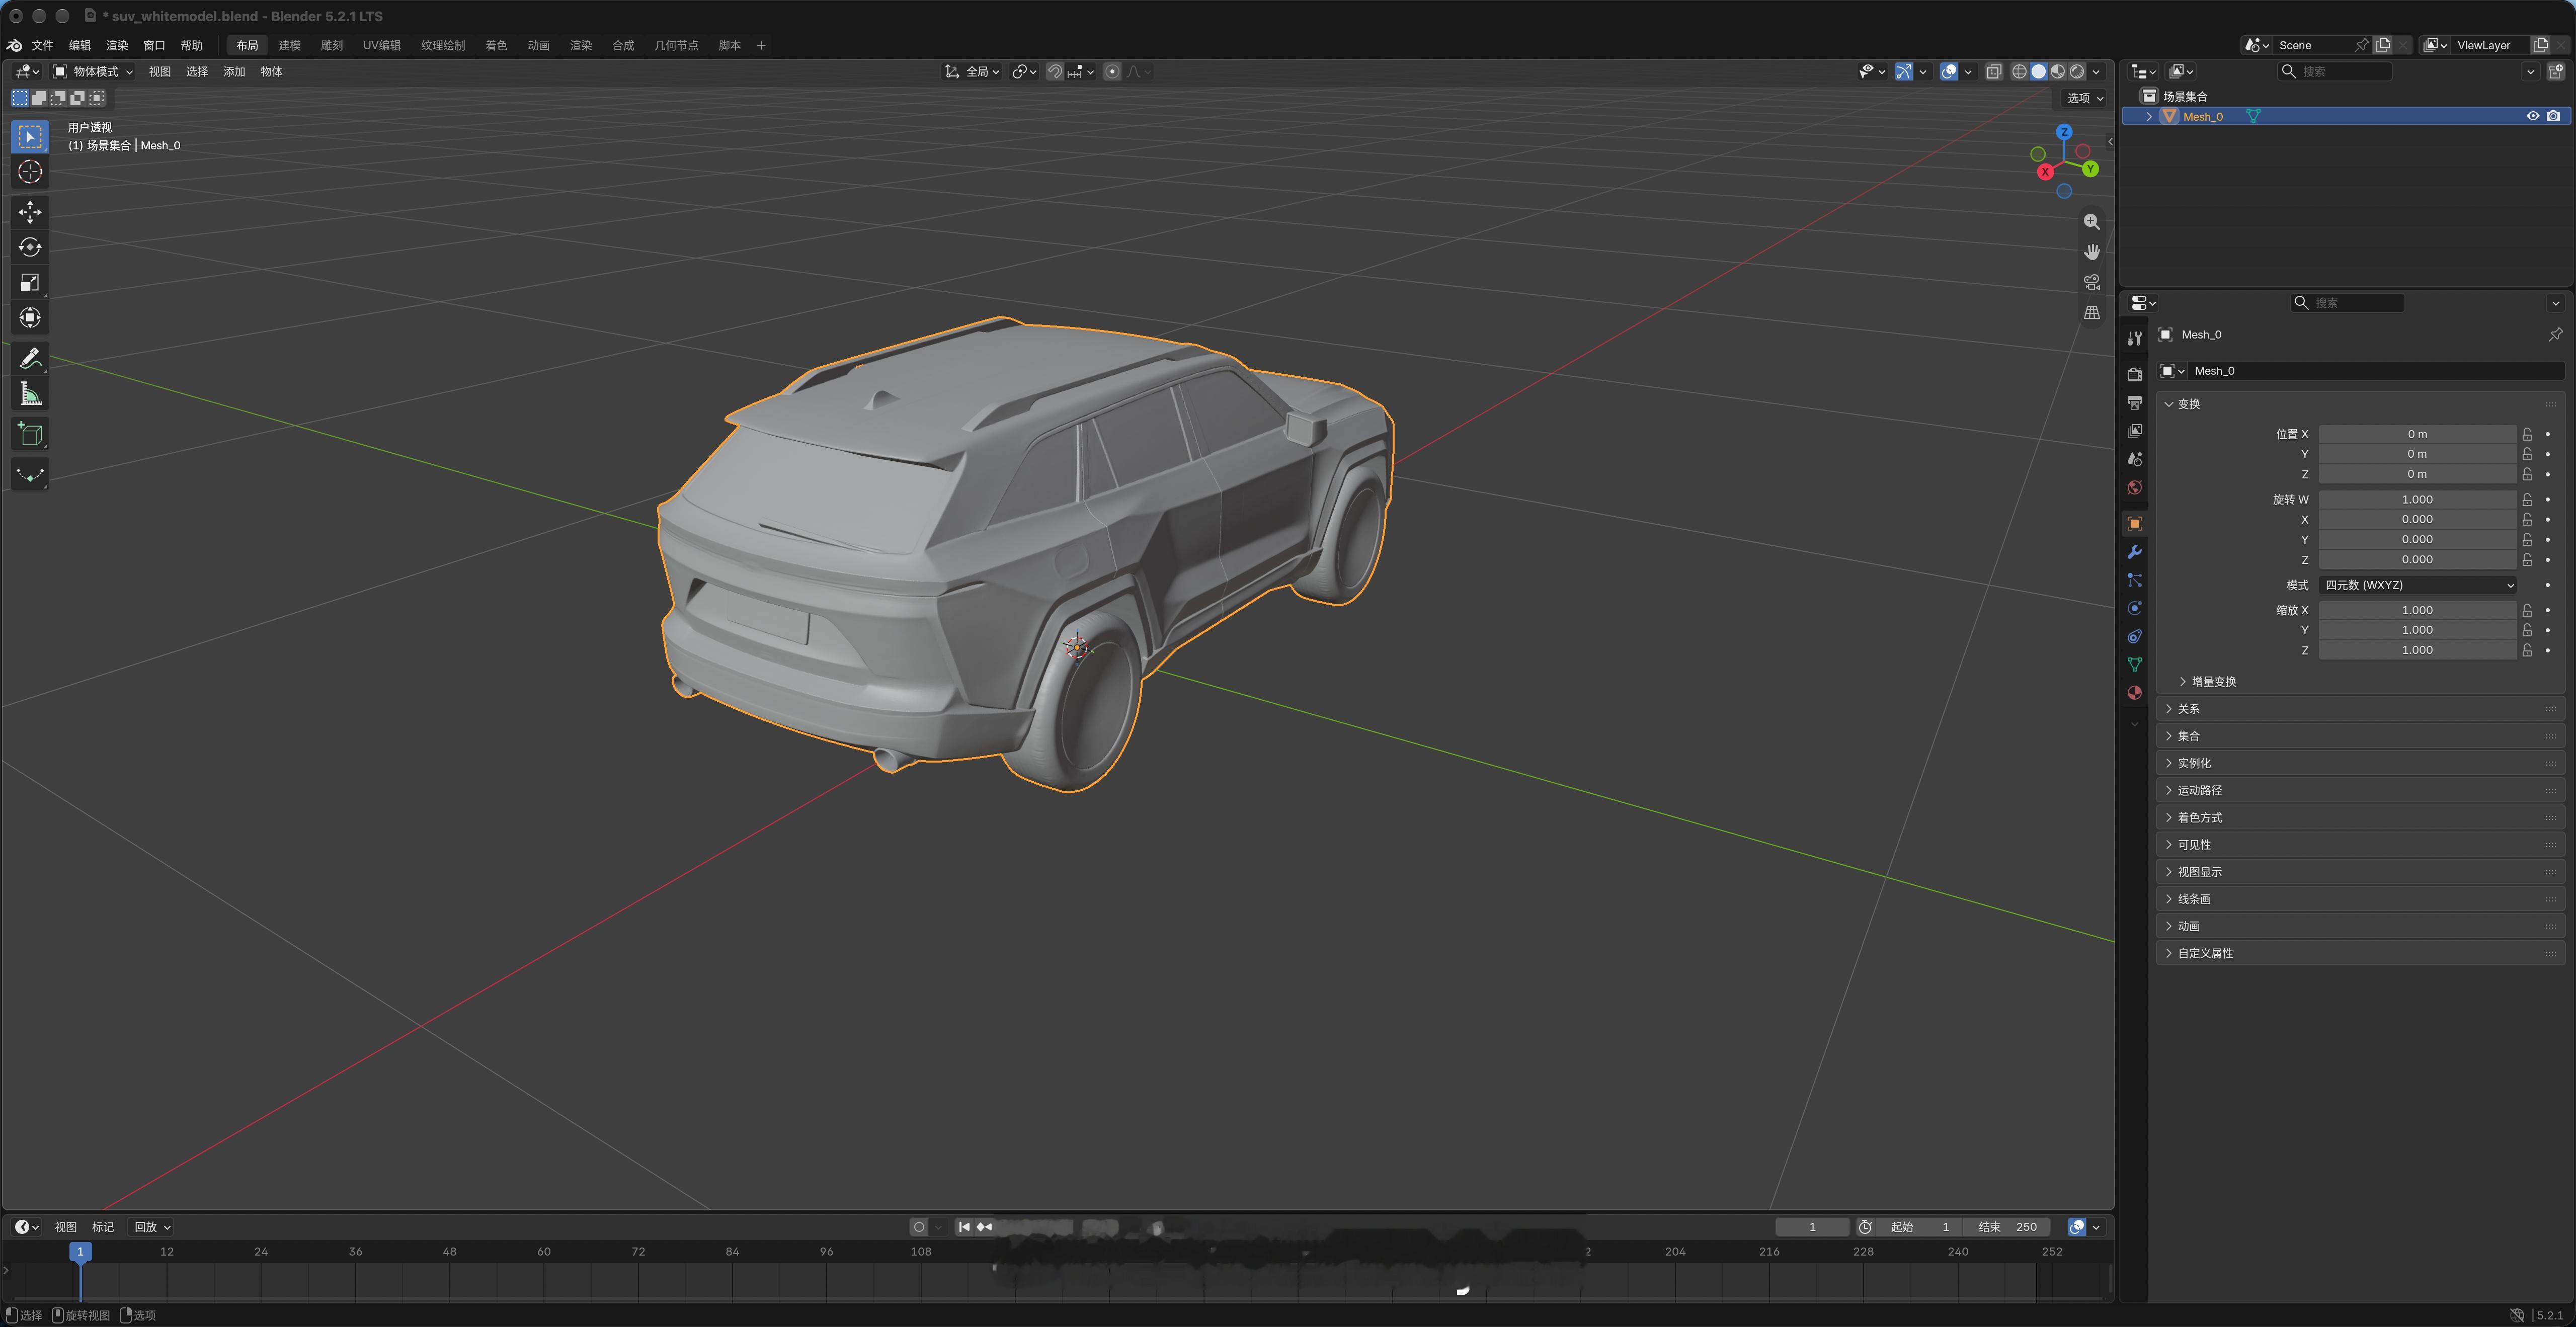Click the add workspace plus button
2576x1327 pixels.
point(761,45)
